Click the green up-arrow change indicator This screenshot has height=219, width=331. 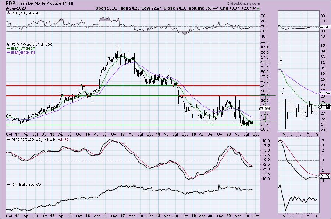click(x=259, y=8)
